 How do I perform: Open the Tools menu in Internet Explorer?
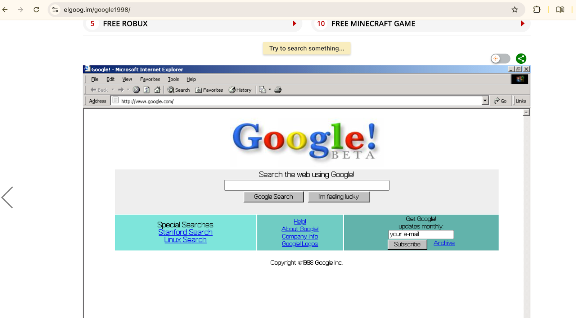[173, 79]
